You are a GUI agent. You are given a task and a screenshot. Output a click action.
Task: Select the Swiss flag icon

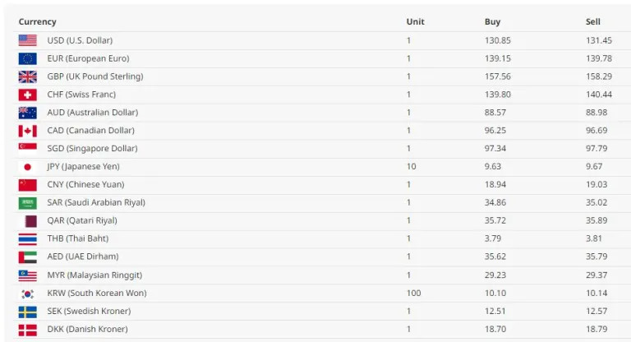click(27, 95)
